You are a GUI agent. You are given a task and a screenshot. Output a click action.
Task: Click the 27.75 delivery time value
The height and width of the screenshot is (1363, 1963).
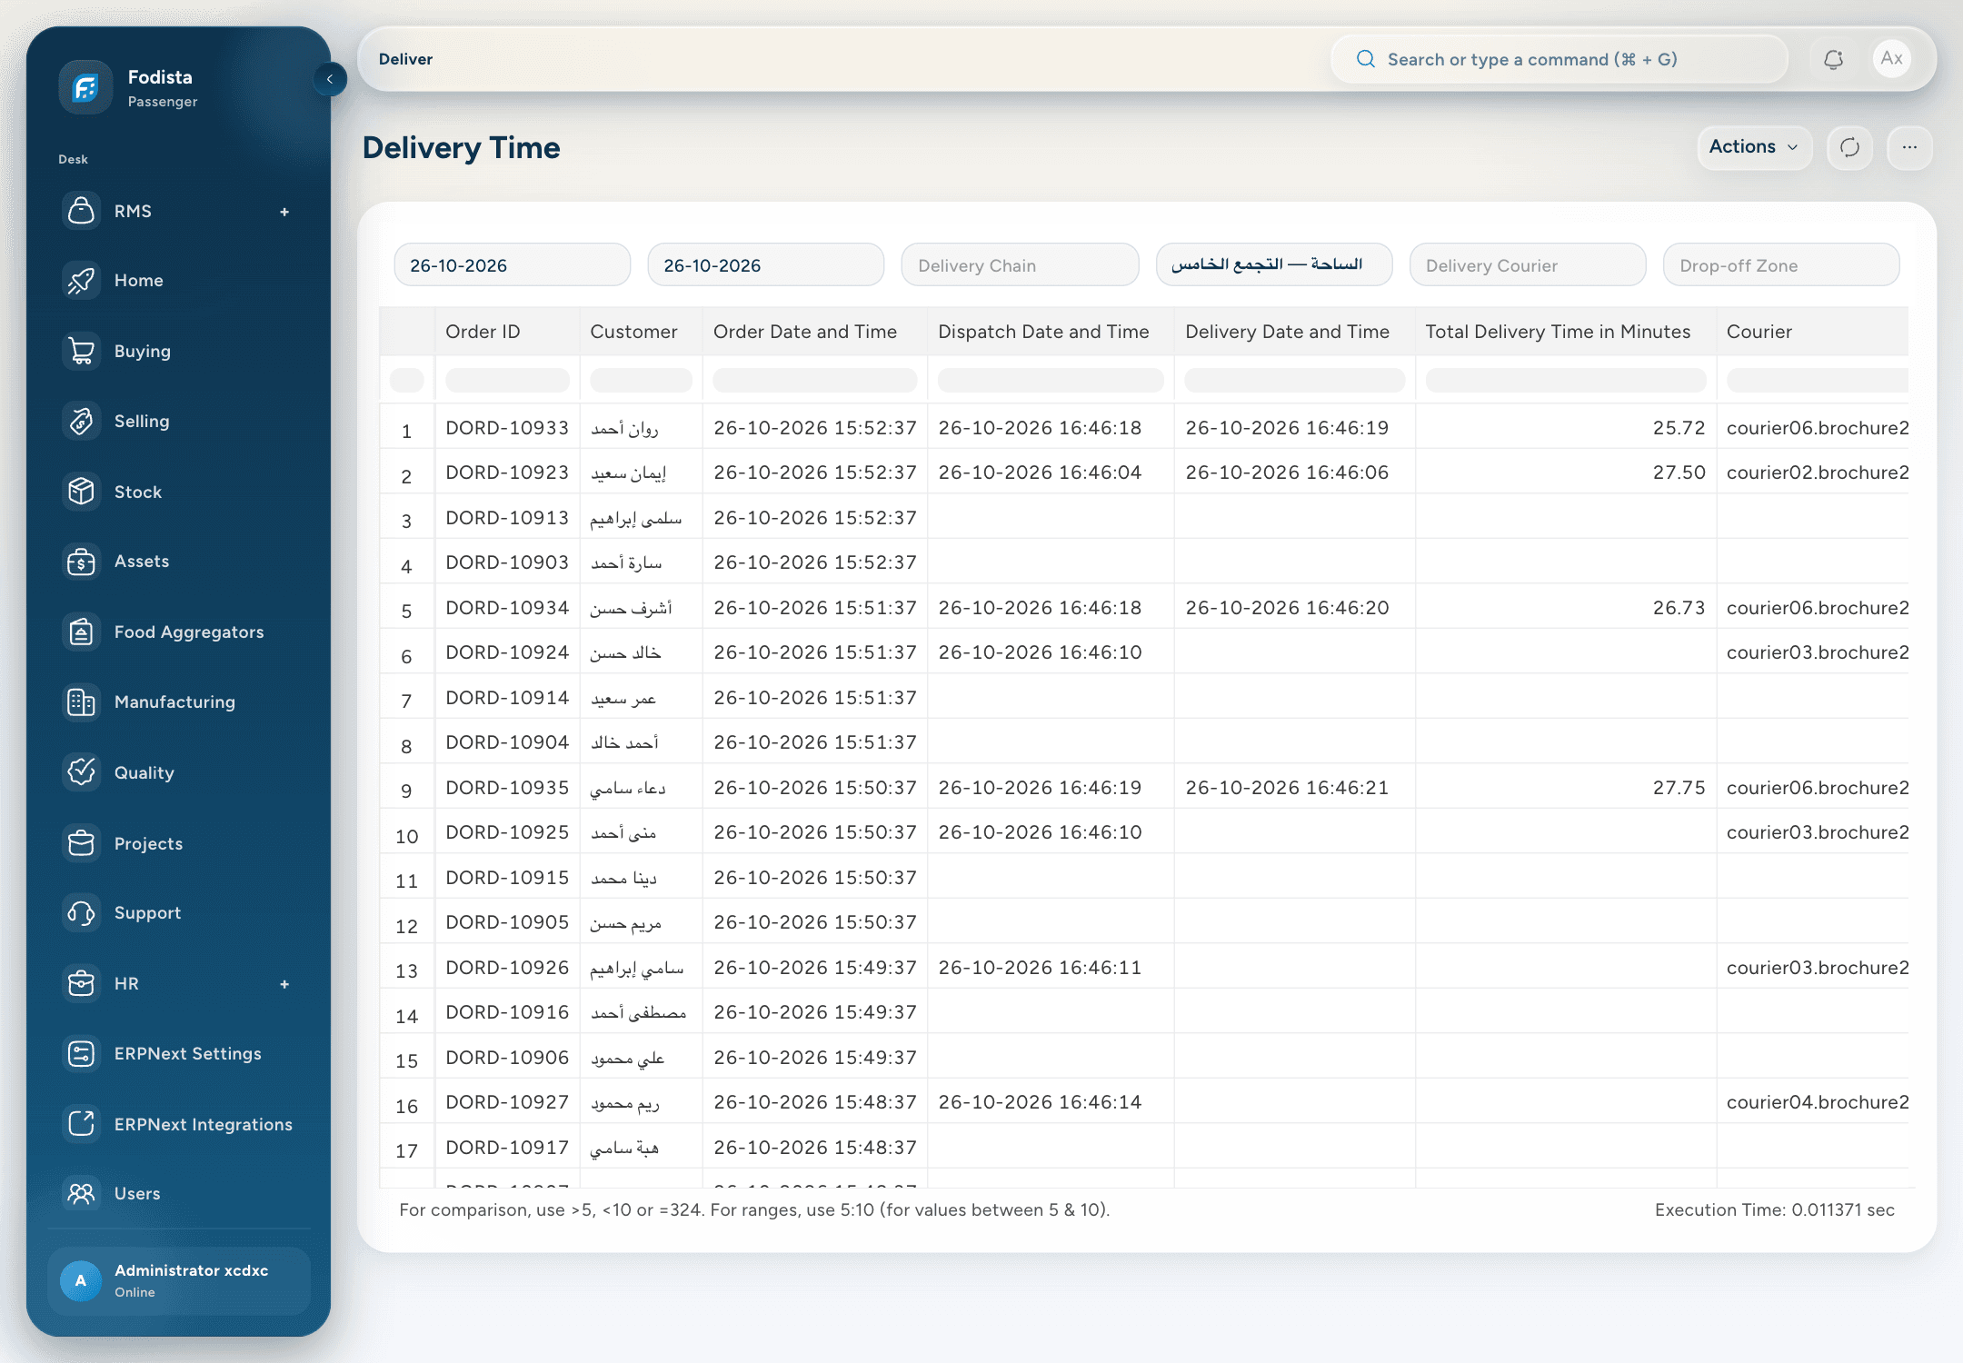[1679, 788]
